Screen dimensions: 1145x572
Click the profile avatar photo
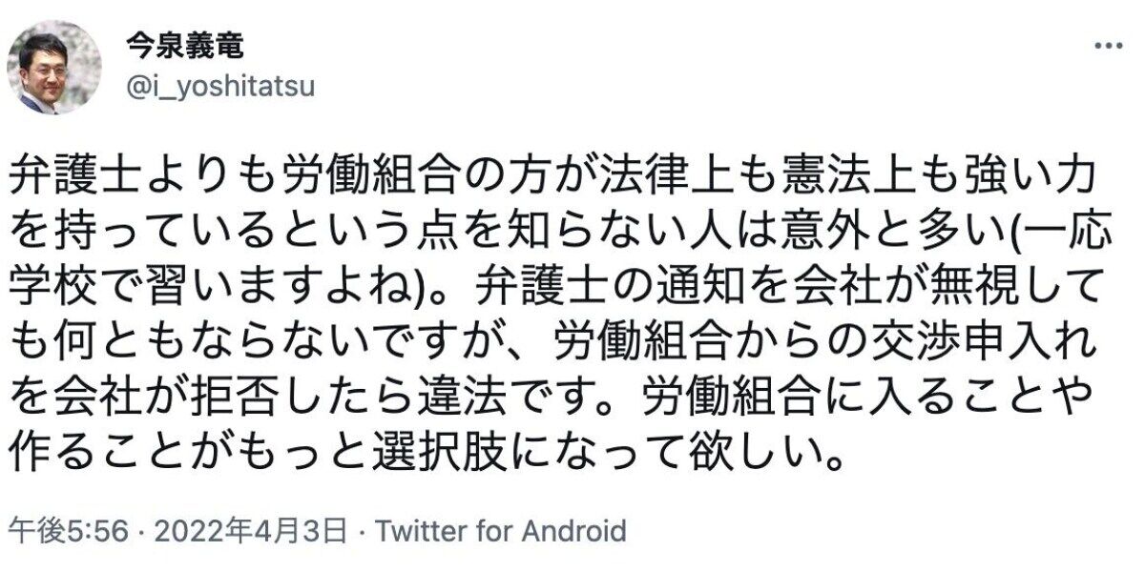pos(53,67)
